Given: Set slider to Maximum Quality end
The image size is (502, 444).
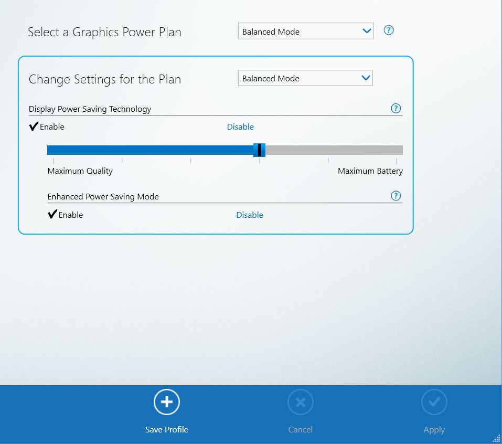Looking at the screenshot, I should (x=48, y=150).
